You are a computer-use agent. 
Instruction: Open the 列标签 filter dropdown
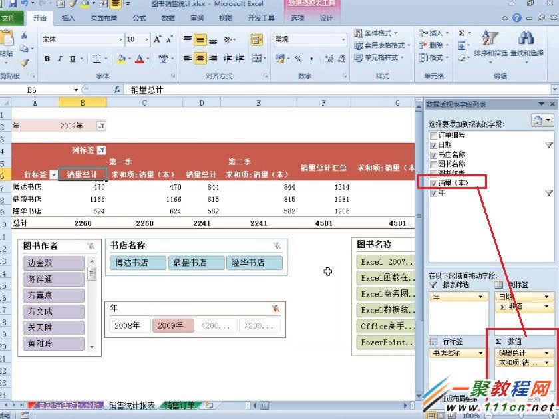point(102,150)
